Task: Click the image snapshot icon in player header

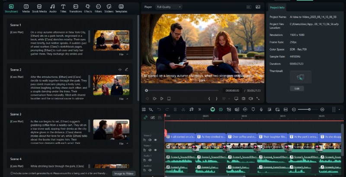Action: coord(258,7)
